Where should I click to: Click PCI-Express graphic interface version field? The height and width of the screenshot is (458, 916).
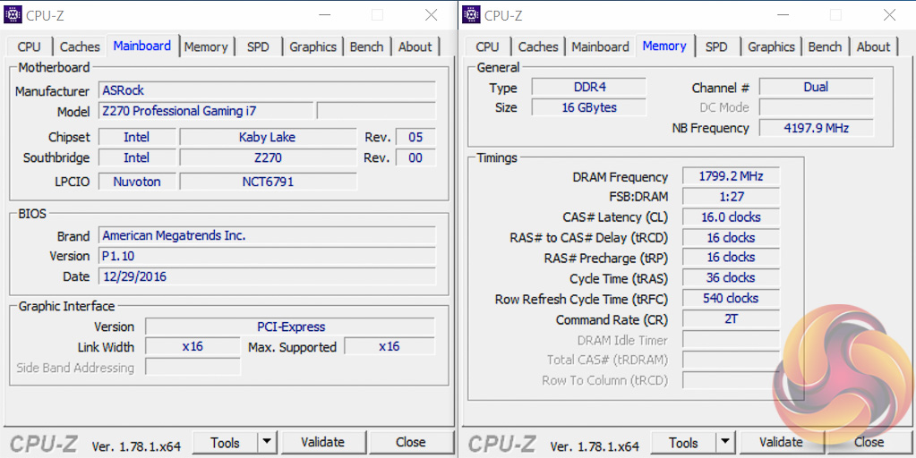[x=290, y=327]
